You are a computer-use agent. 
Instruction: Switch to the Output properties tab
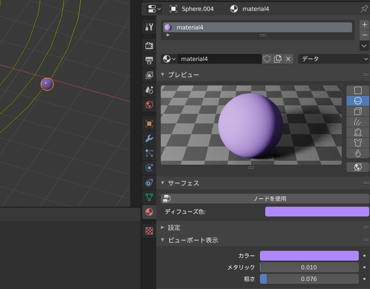[x=149, y=60]
